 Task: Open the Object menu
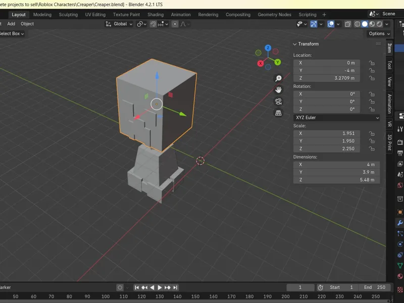(27, 24)
